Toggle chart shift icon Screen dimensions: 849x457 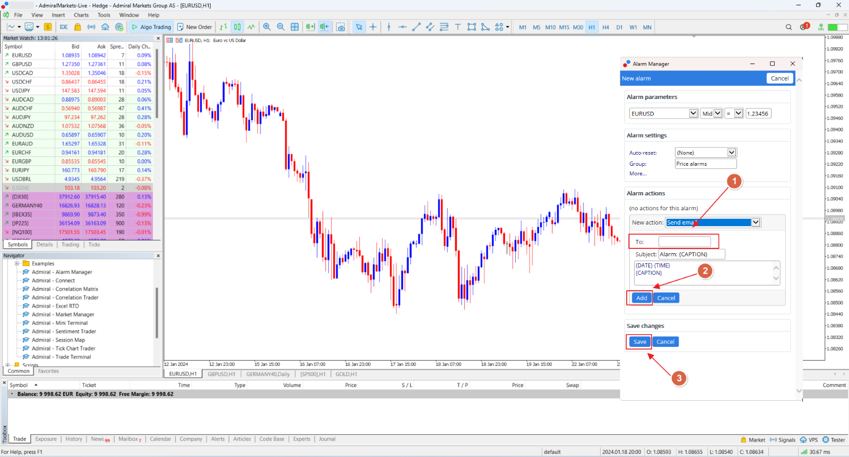coord(324,27)
